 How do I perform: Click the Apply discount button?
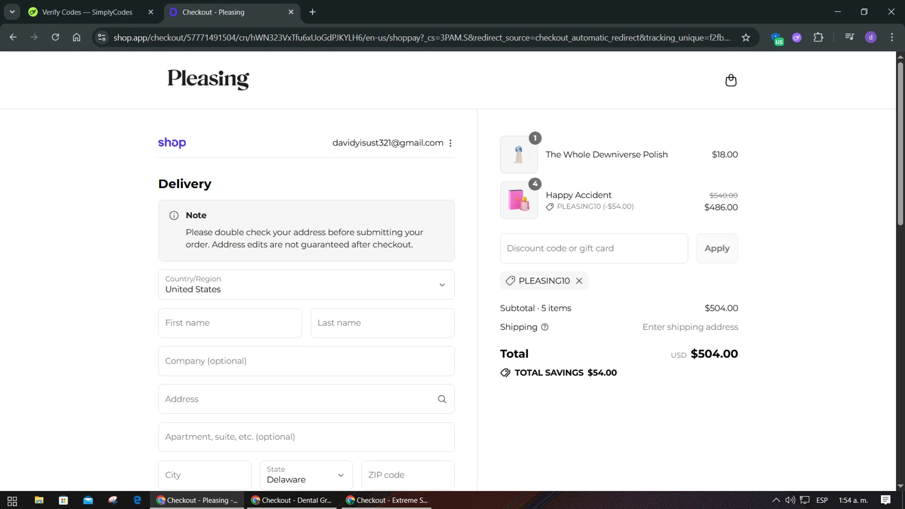pos(717,248)
